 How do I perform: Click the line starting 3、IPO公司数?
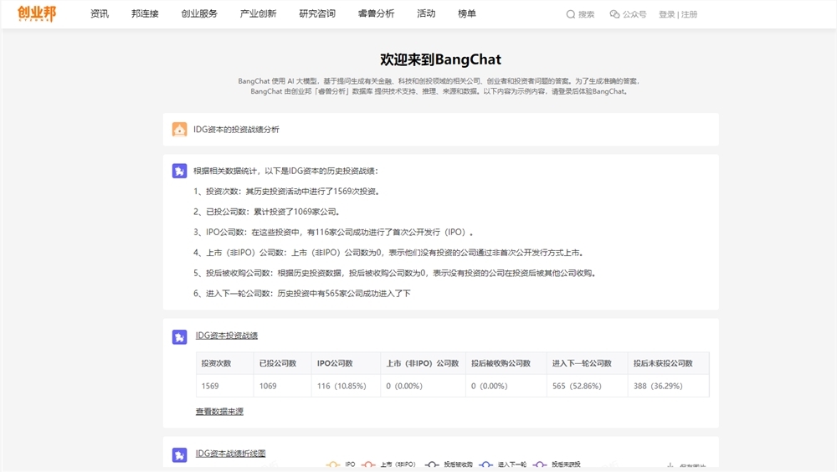pos(333,232)
